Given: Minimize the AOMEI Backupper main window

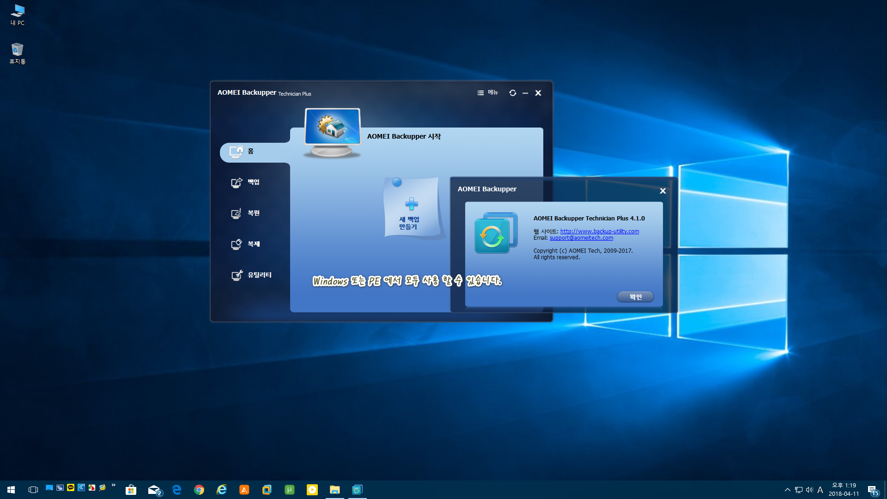Looking at the screenshot, I should [525, 93].
